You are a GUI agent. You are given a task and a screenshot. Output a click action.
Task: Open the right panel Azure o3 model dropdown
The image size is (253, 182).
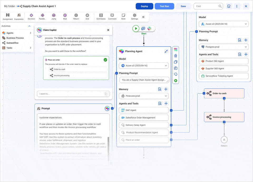click(224, 24)
